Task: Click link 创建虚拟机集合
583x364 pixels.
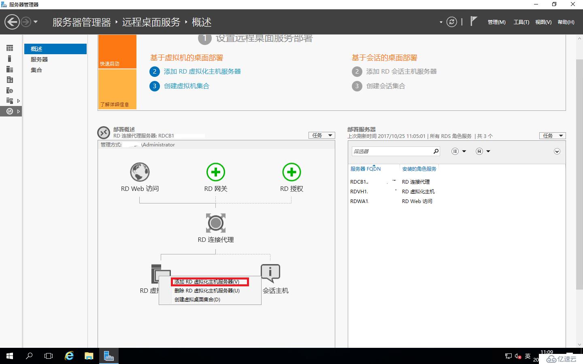Action: click(187, 86)
